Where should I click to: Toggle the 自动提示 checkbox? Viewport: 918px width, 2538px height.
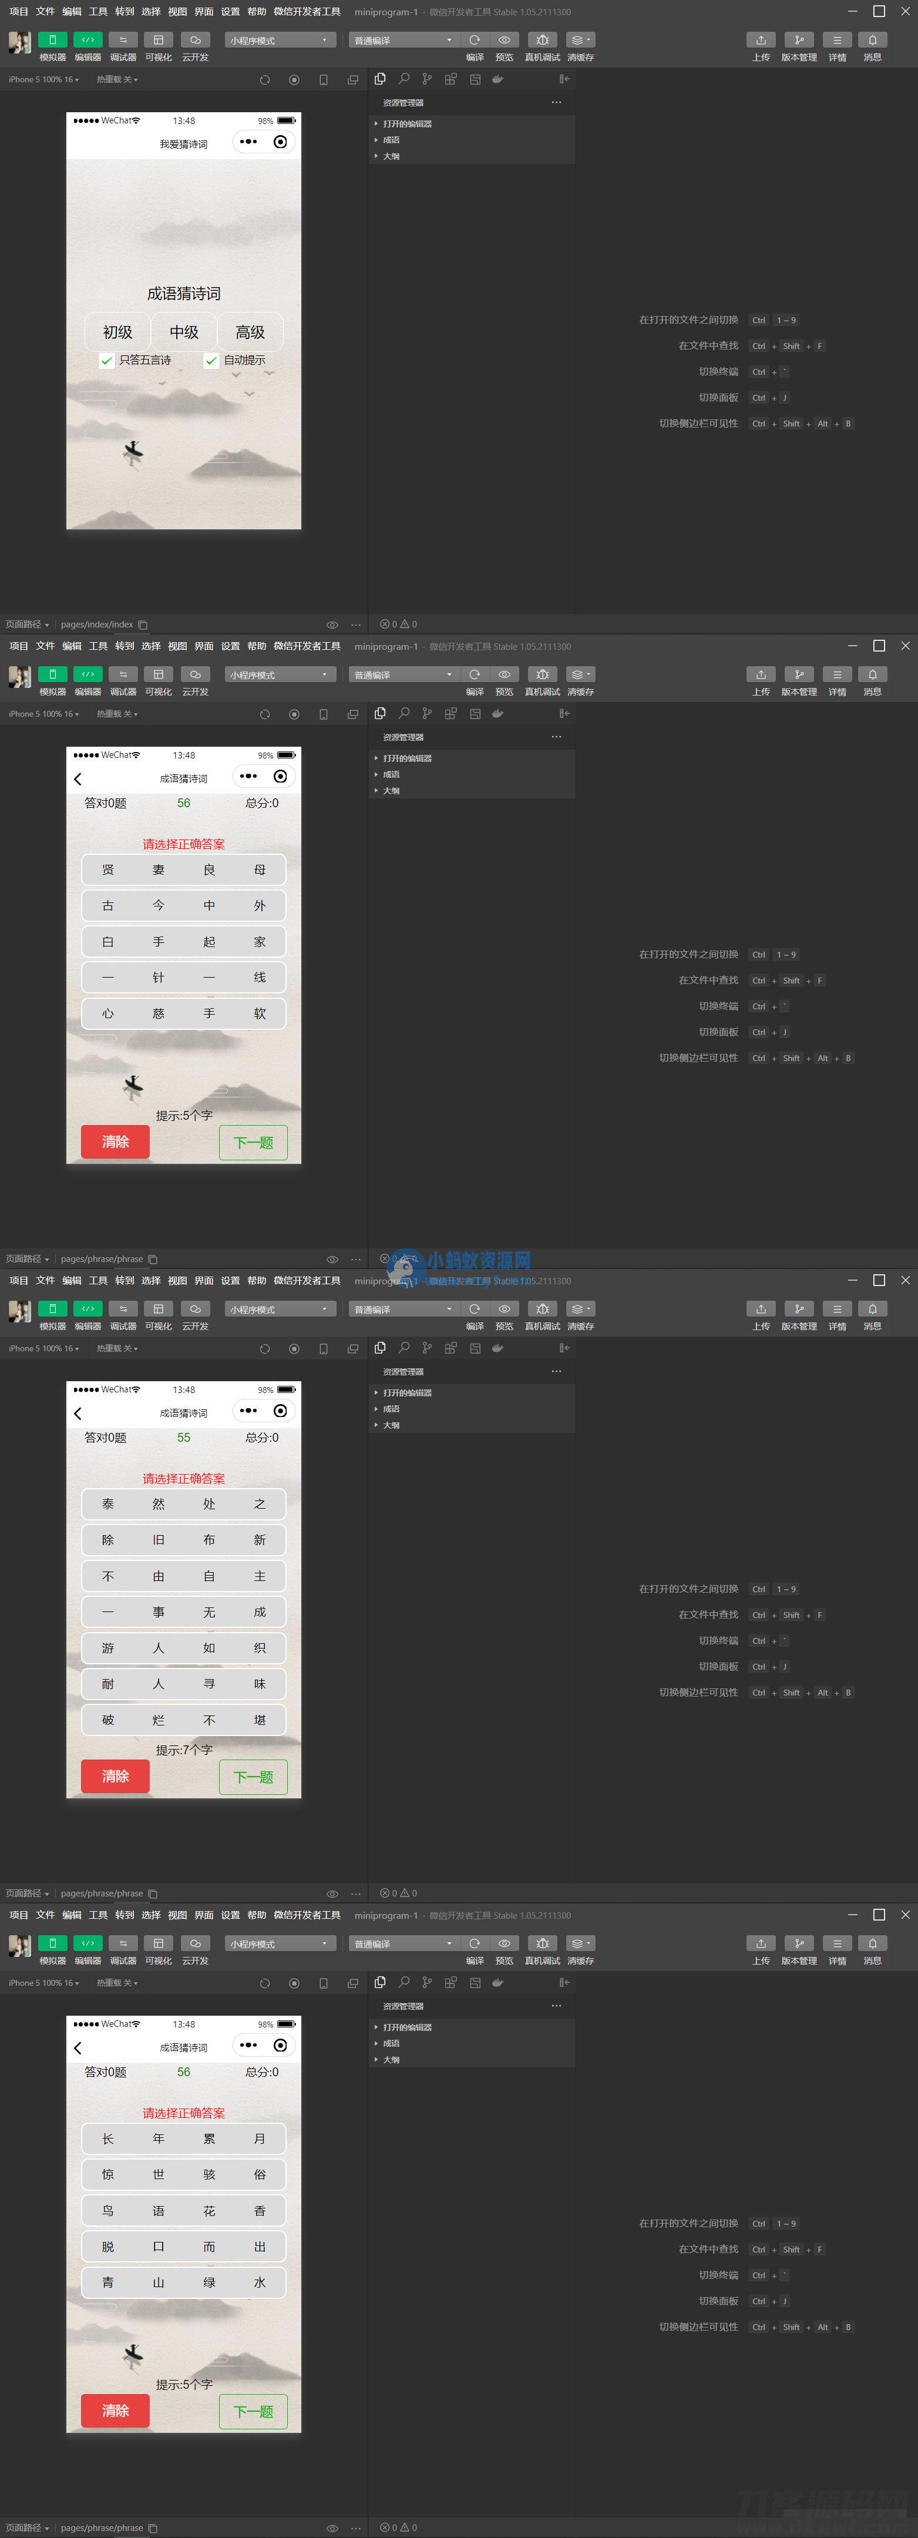point(211,361)
